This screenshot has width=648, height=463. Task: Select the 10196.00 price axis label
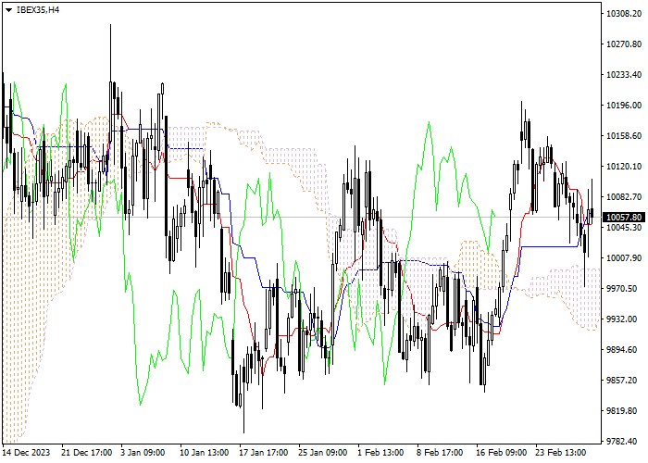tap(624, 106)
